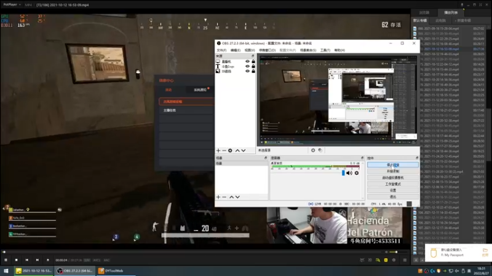
Task: Pop out the Sources dock panel
Action: coord(253,56)
